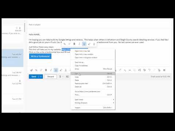Open the message dated Tue 2:21 PM
The image size is (175, 131).
(x=12, y=99)
